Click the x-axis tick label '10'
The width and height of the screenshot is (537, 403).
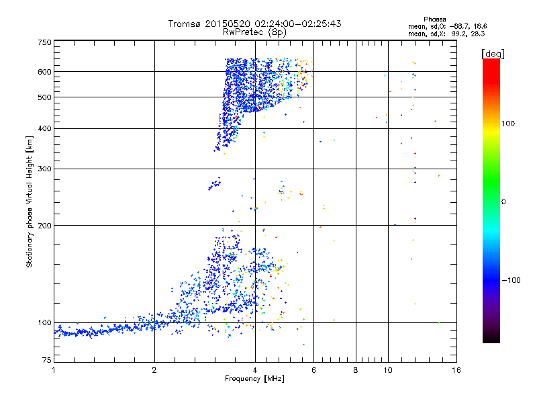(x=388, y=370)
